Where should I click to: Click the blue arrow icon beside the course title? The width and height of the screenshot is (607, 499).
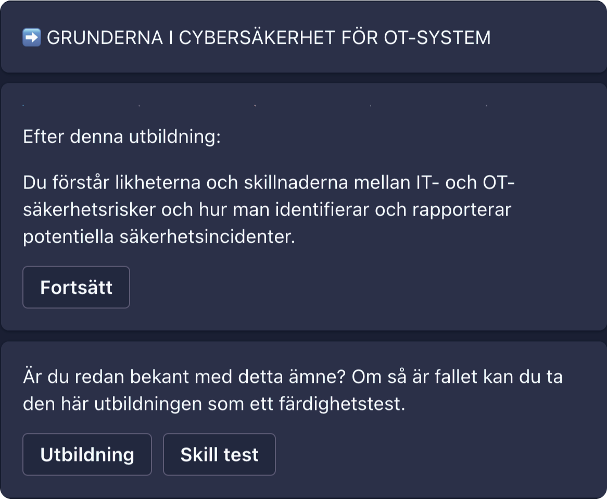point(31,37)
